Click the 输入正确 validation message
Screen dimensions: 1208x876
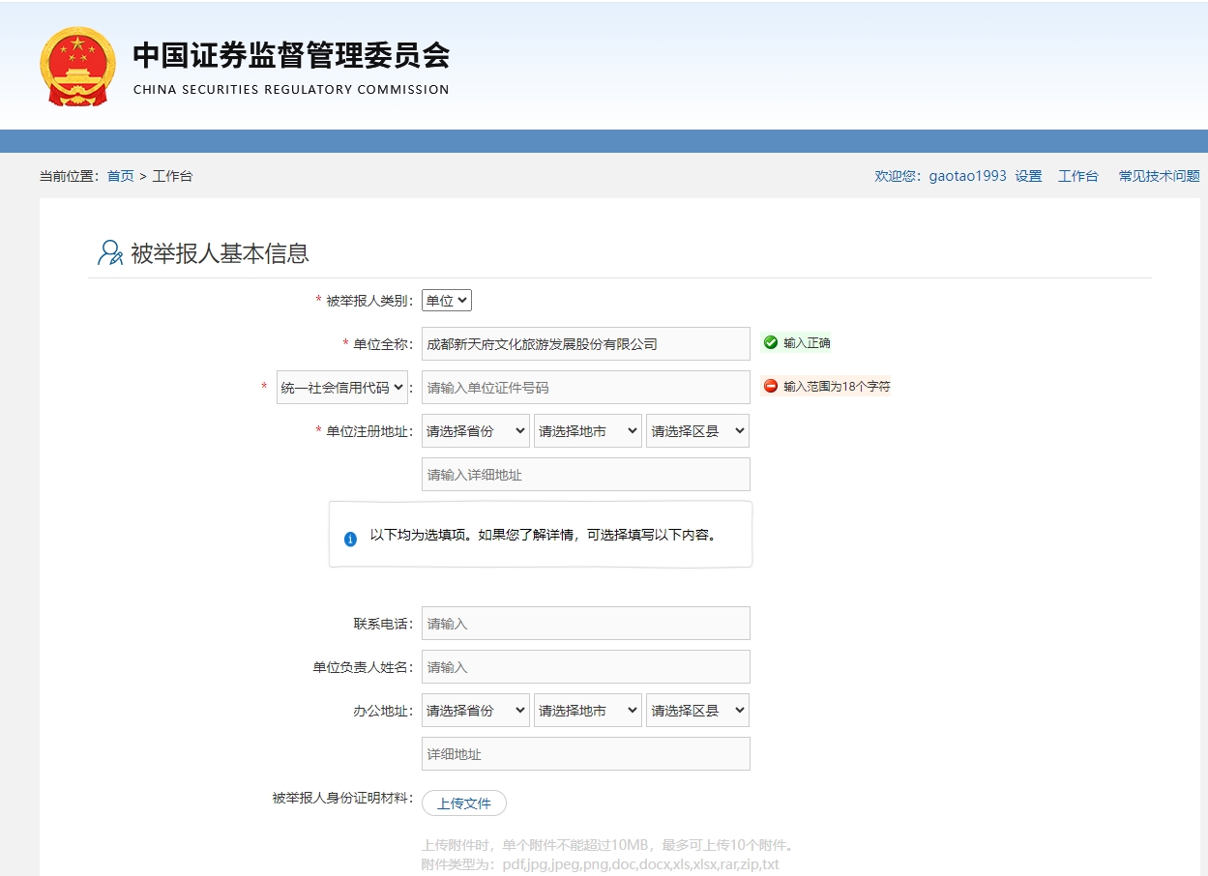point(807,343)
